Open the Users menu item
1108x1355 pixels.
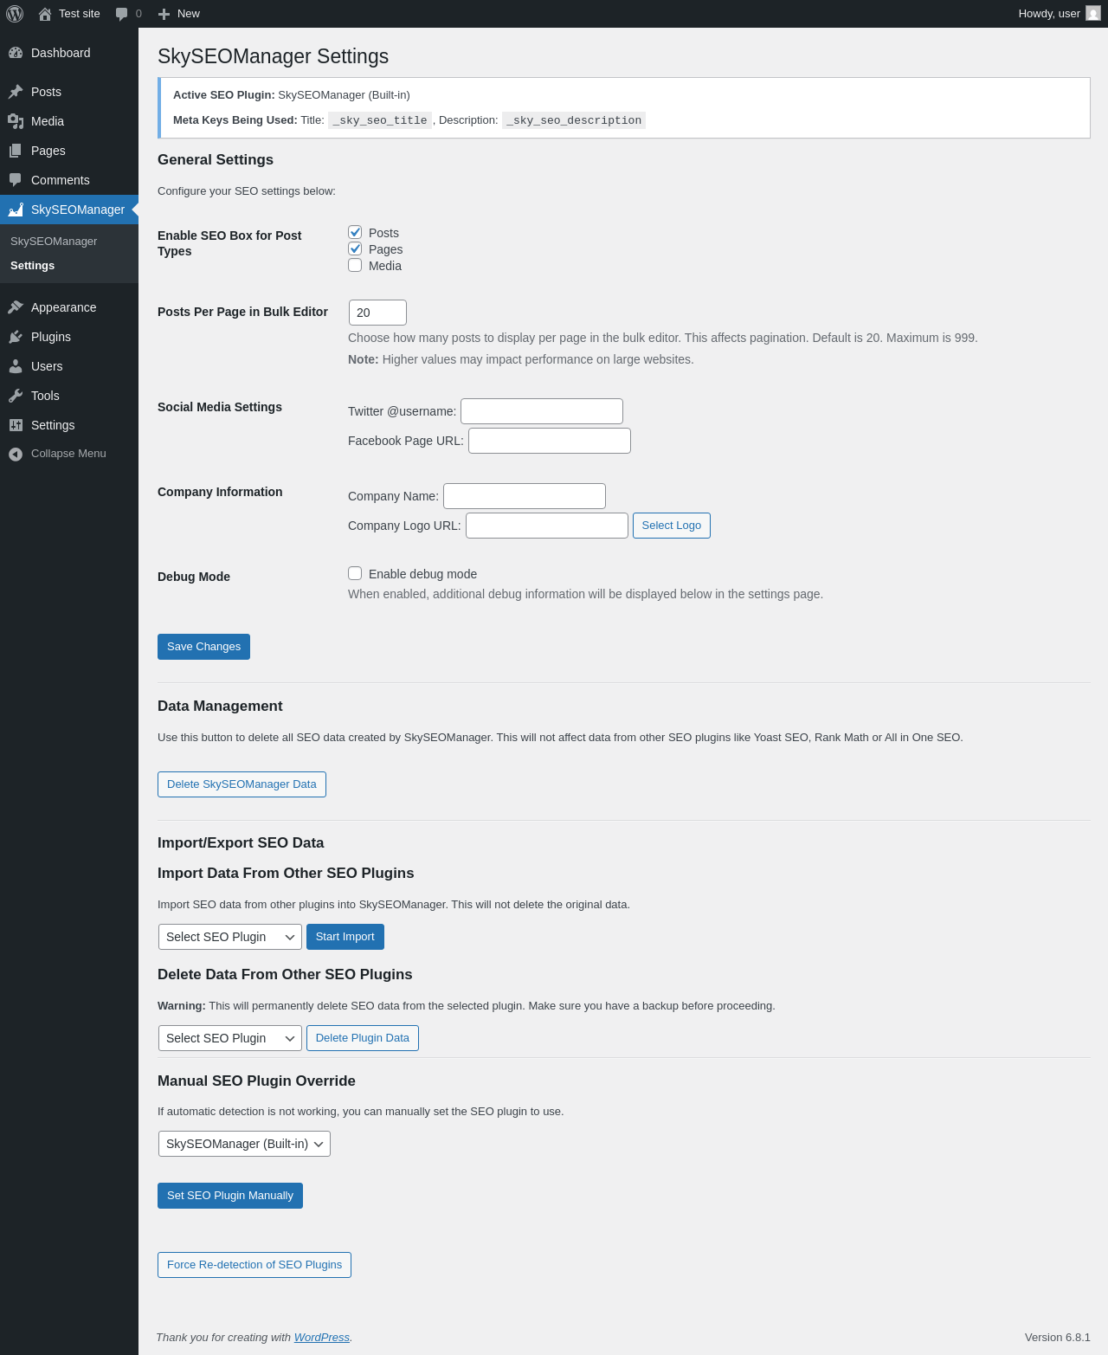[47, 366]
